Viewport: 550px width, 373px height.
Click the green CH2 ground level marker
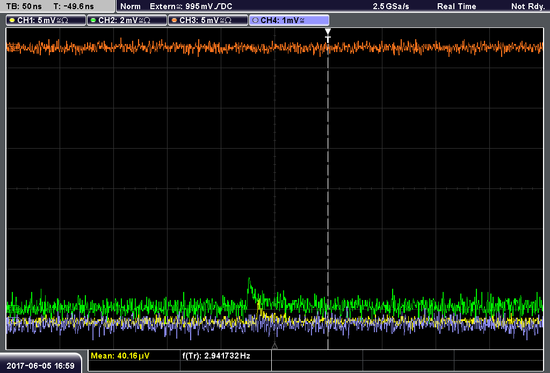coord(14,309)
